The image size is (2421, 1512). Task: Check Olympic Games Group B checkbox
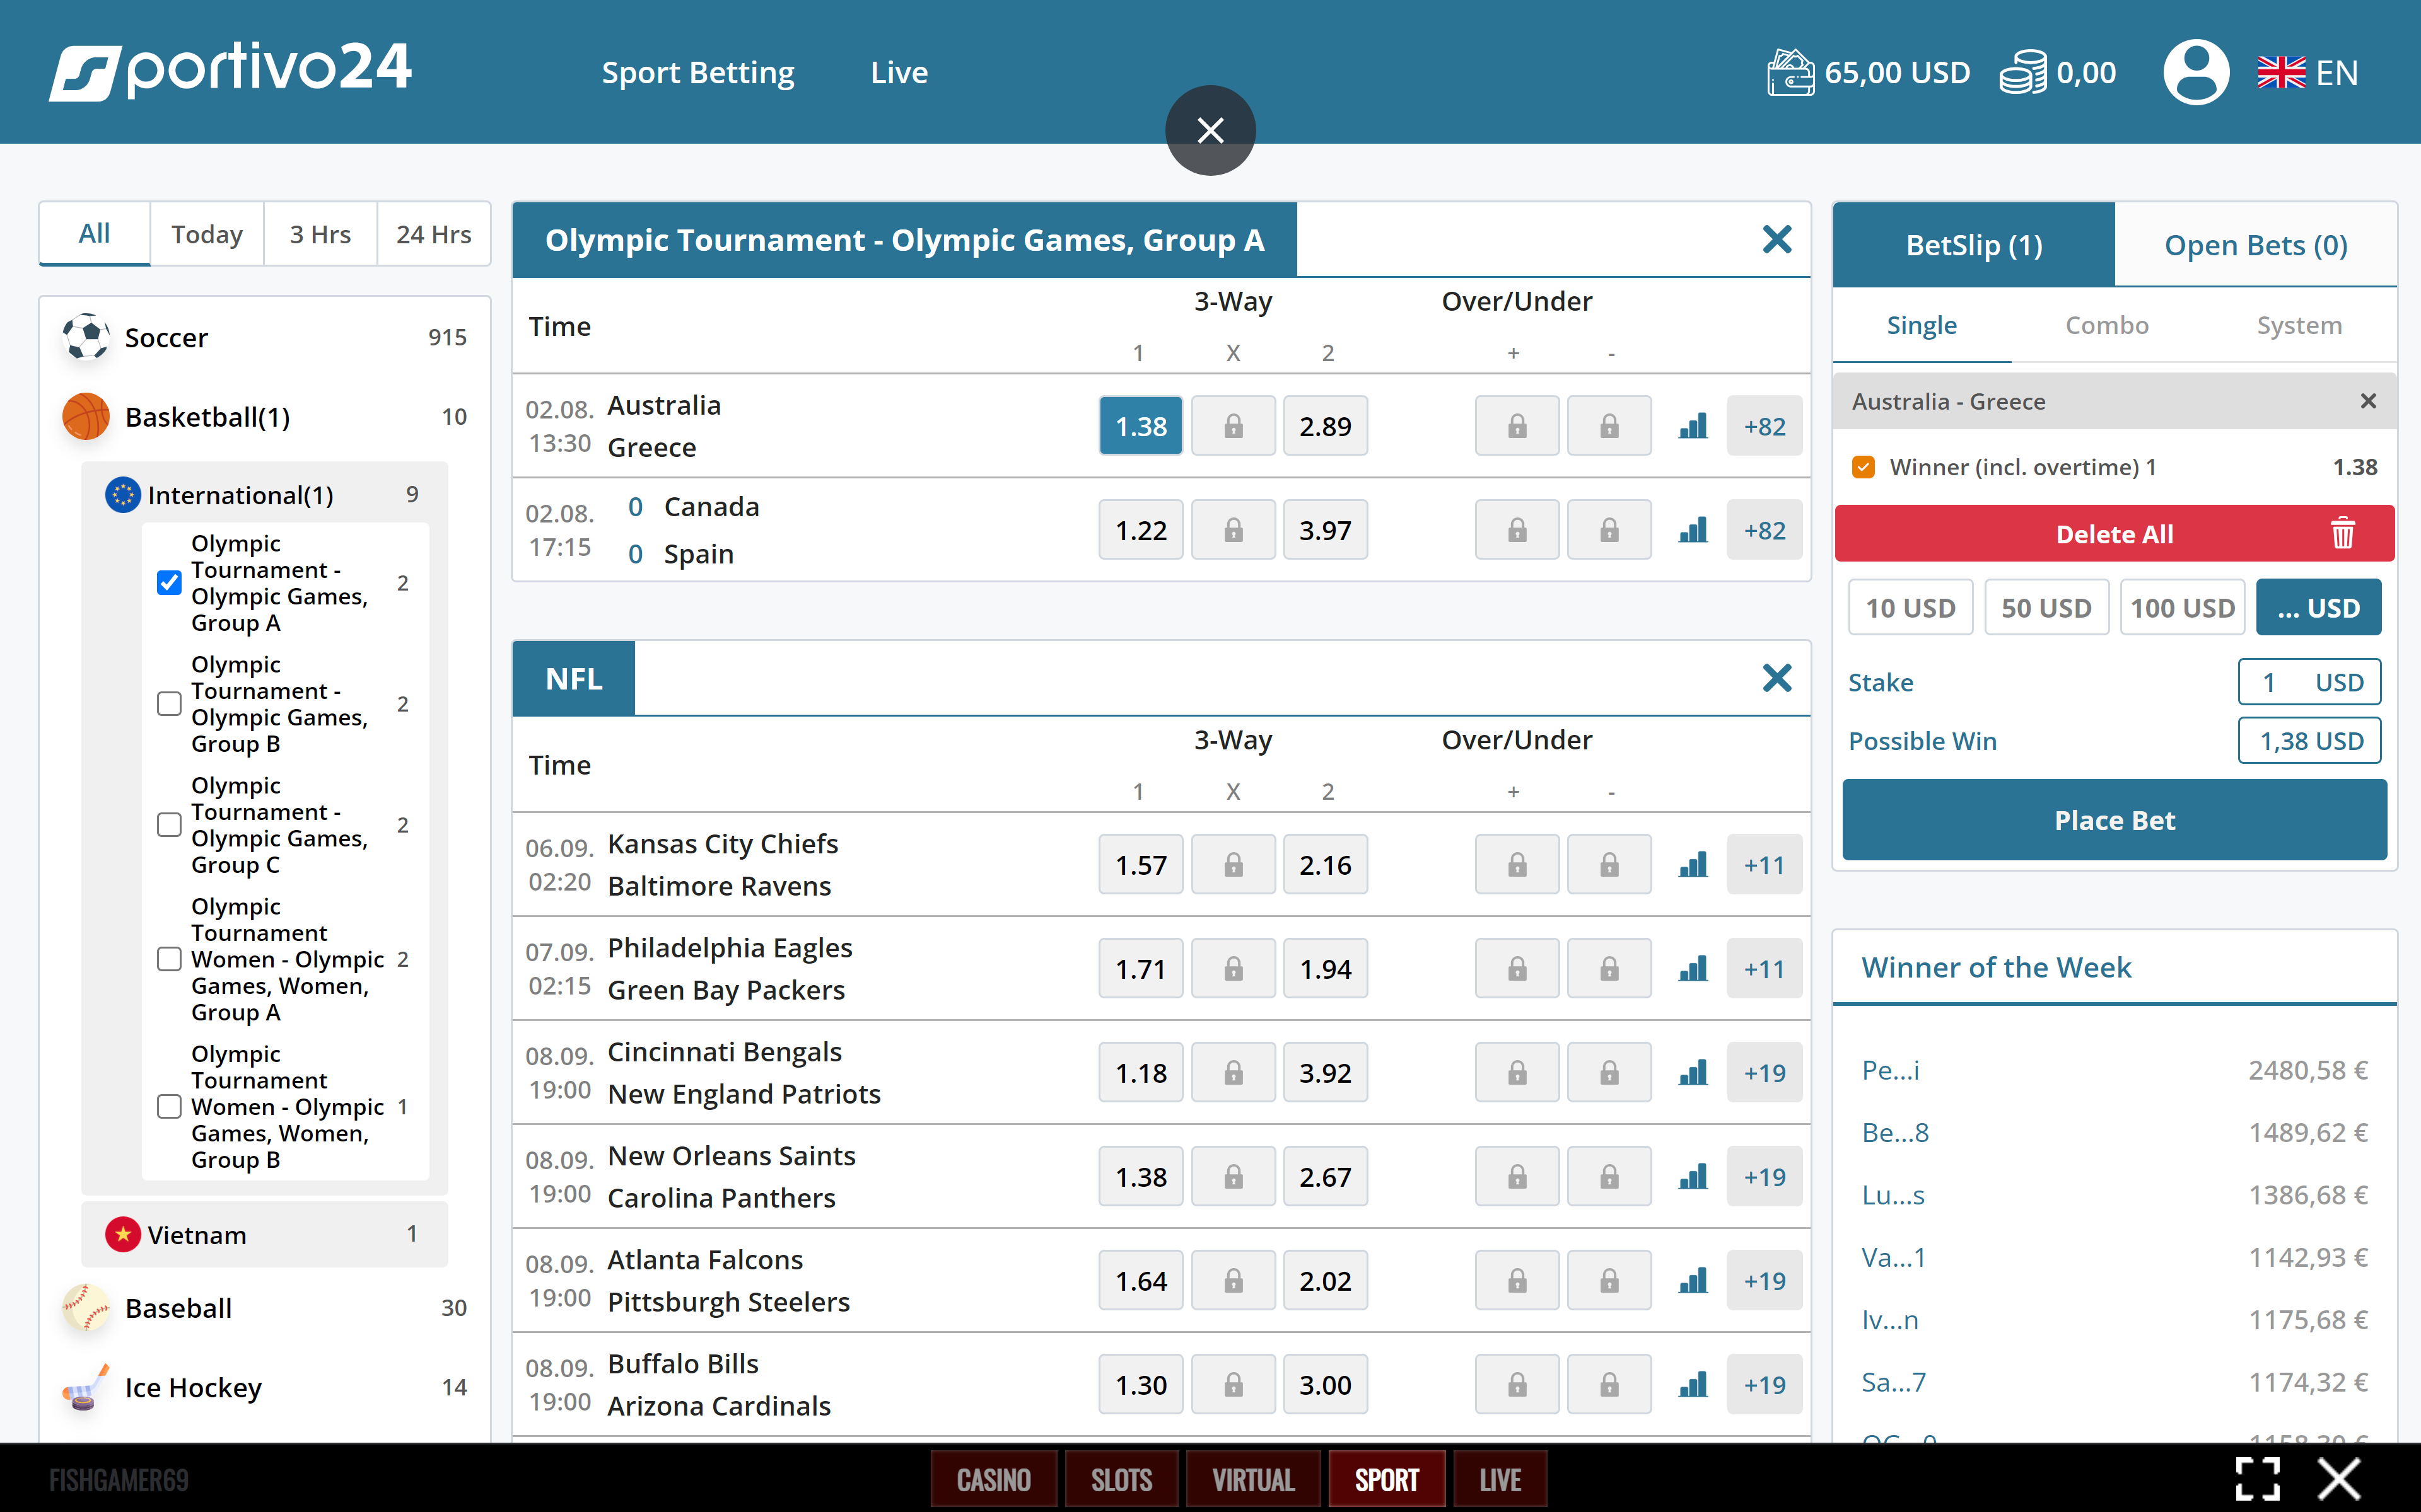(169, 704)
